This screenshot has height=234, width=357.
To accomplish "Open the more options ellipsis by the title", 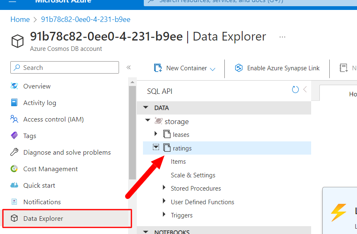I will pos(282,37).
